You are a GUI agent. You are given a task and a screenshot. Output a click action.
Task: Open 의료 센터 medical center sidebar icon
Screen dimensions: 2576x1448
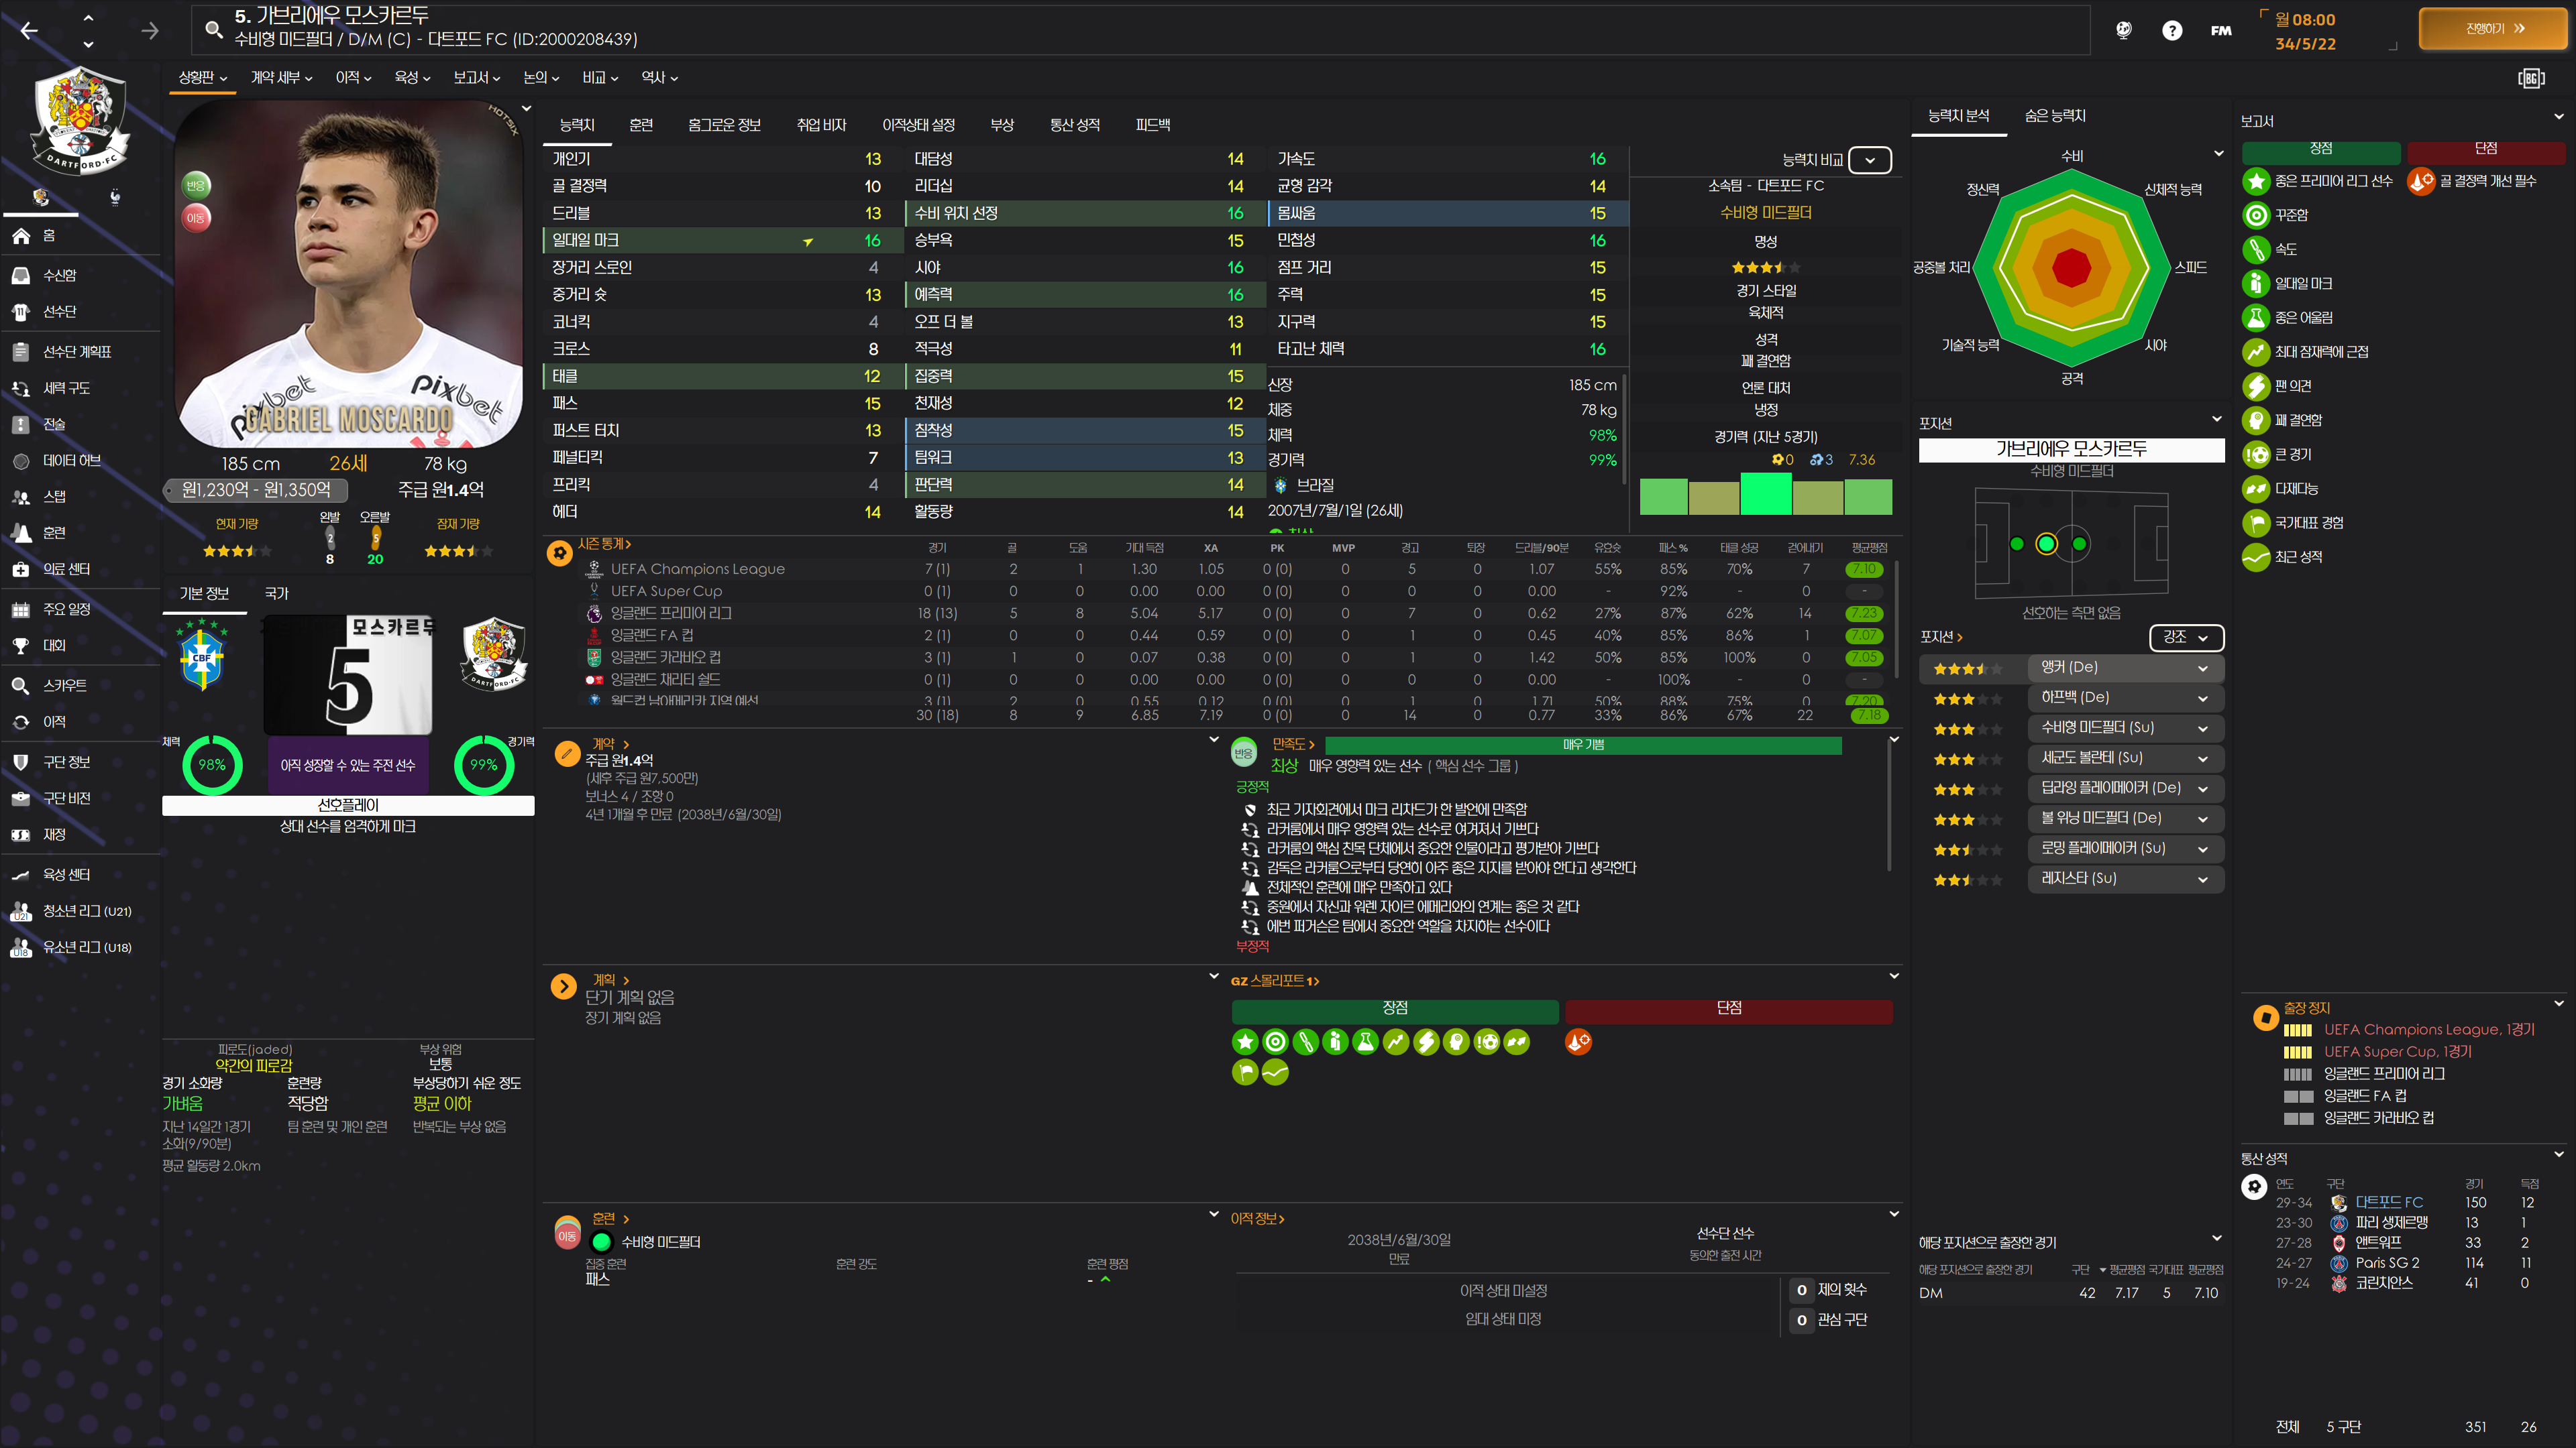point(21,568)
